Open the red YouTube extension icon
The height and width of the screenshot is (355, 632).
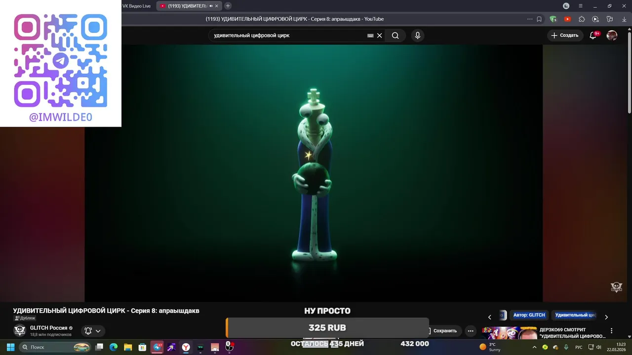point(567,19)
